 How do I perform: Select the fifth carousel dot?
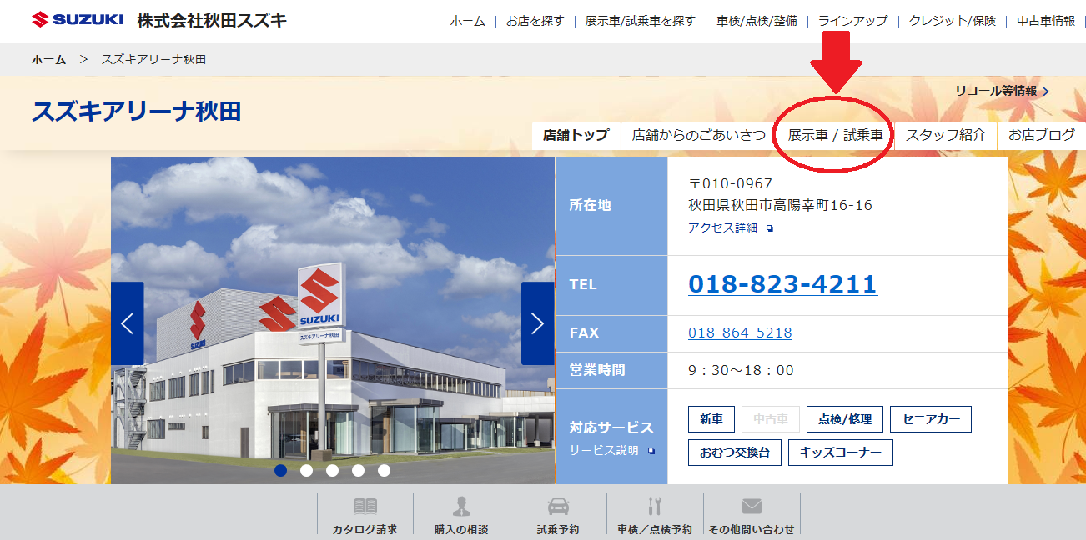click(384, 470)
